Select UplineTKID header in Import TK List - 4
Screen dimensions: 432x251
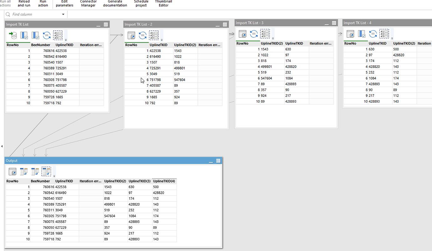380,44
